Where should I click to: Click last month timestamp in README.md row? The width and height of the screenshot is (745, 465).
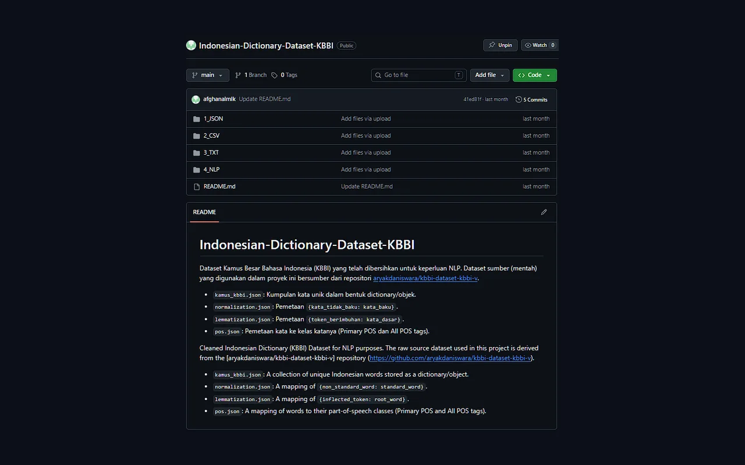pos(536,187)
